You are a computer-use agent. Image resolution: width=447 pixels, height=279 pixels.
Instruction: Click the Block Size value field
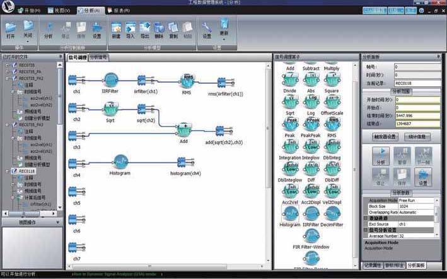(x=415, y=206)
